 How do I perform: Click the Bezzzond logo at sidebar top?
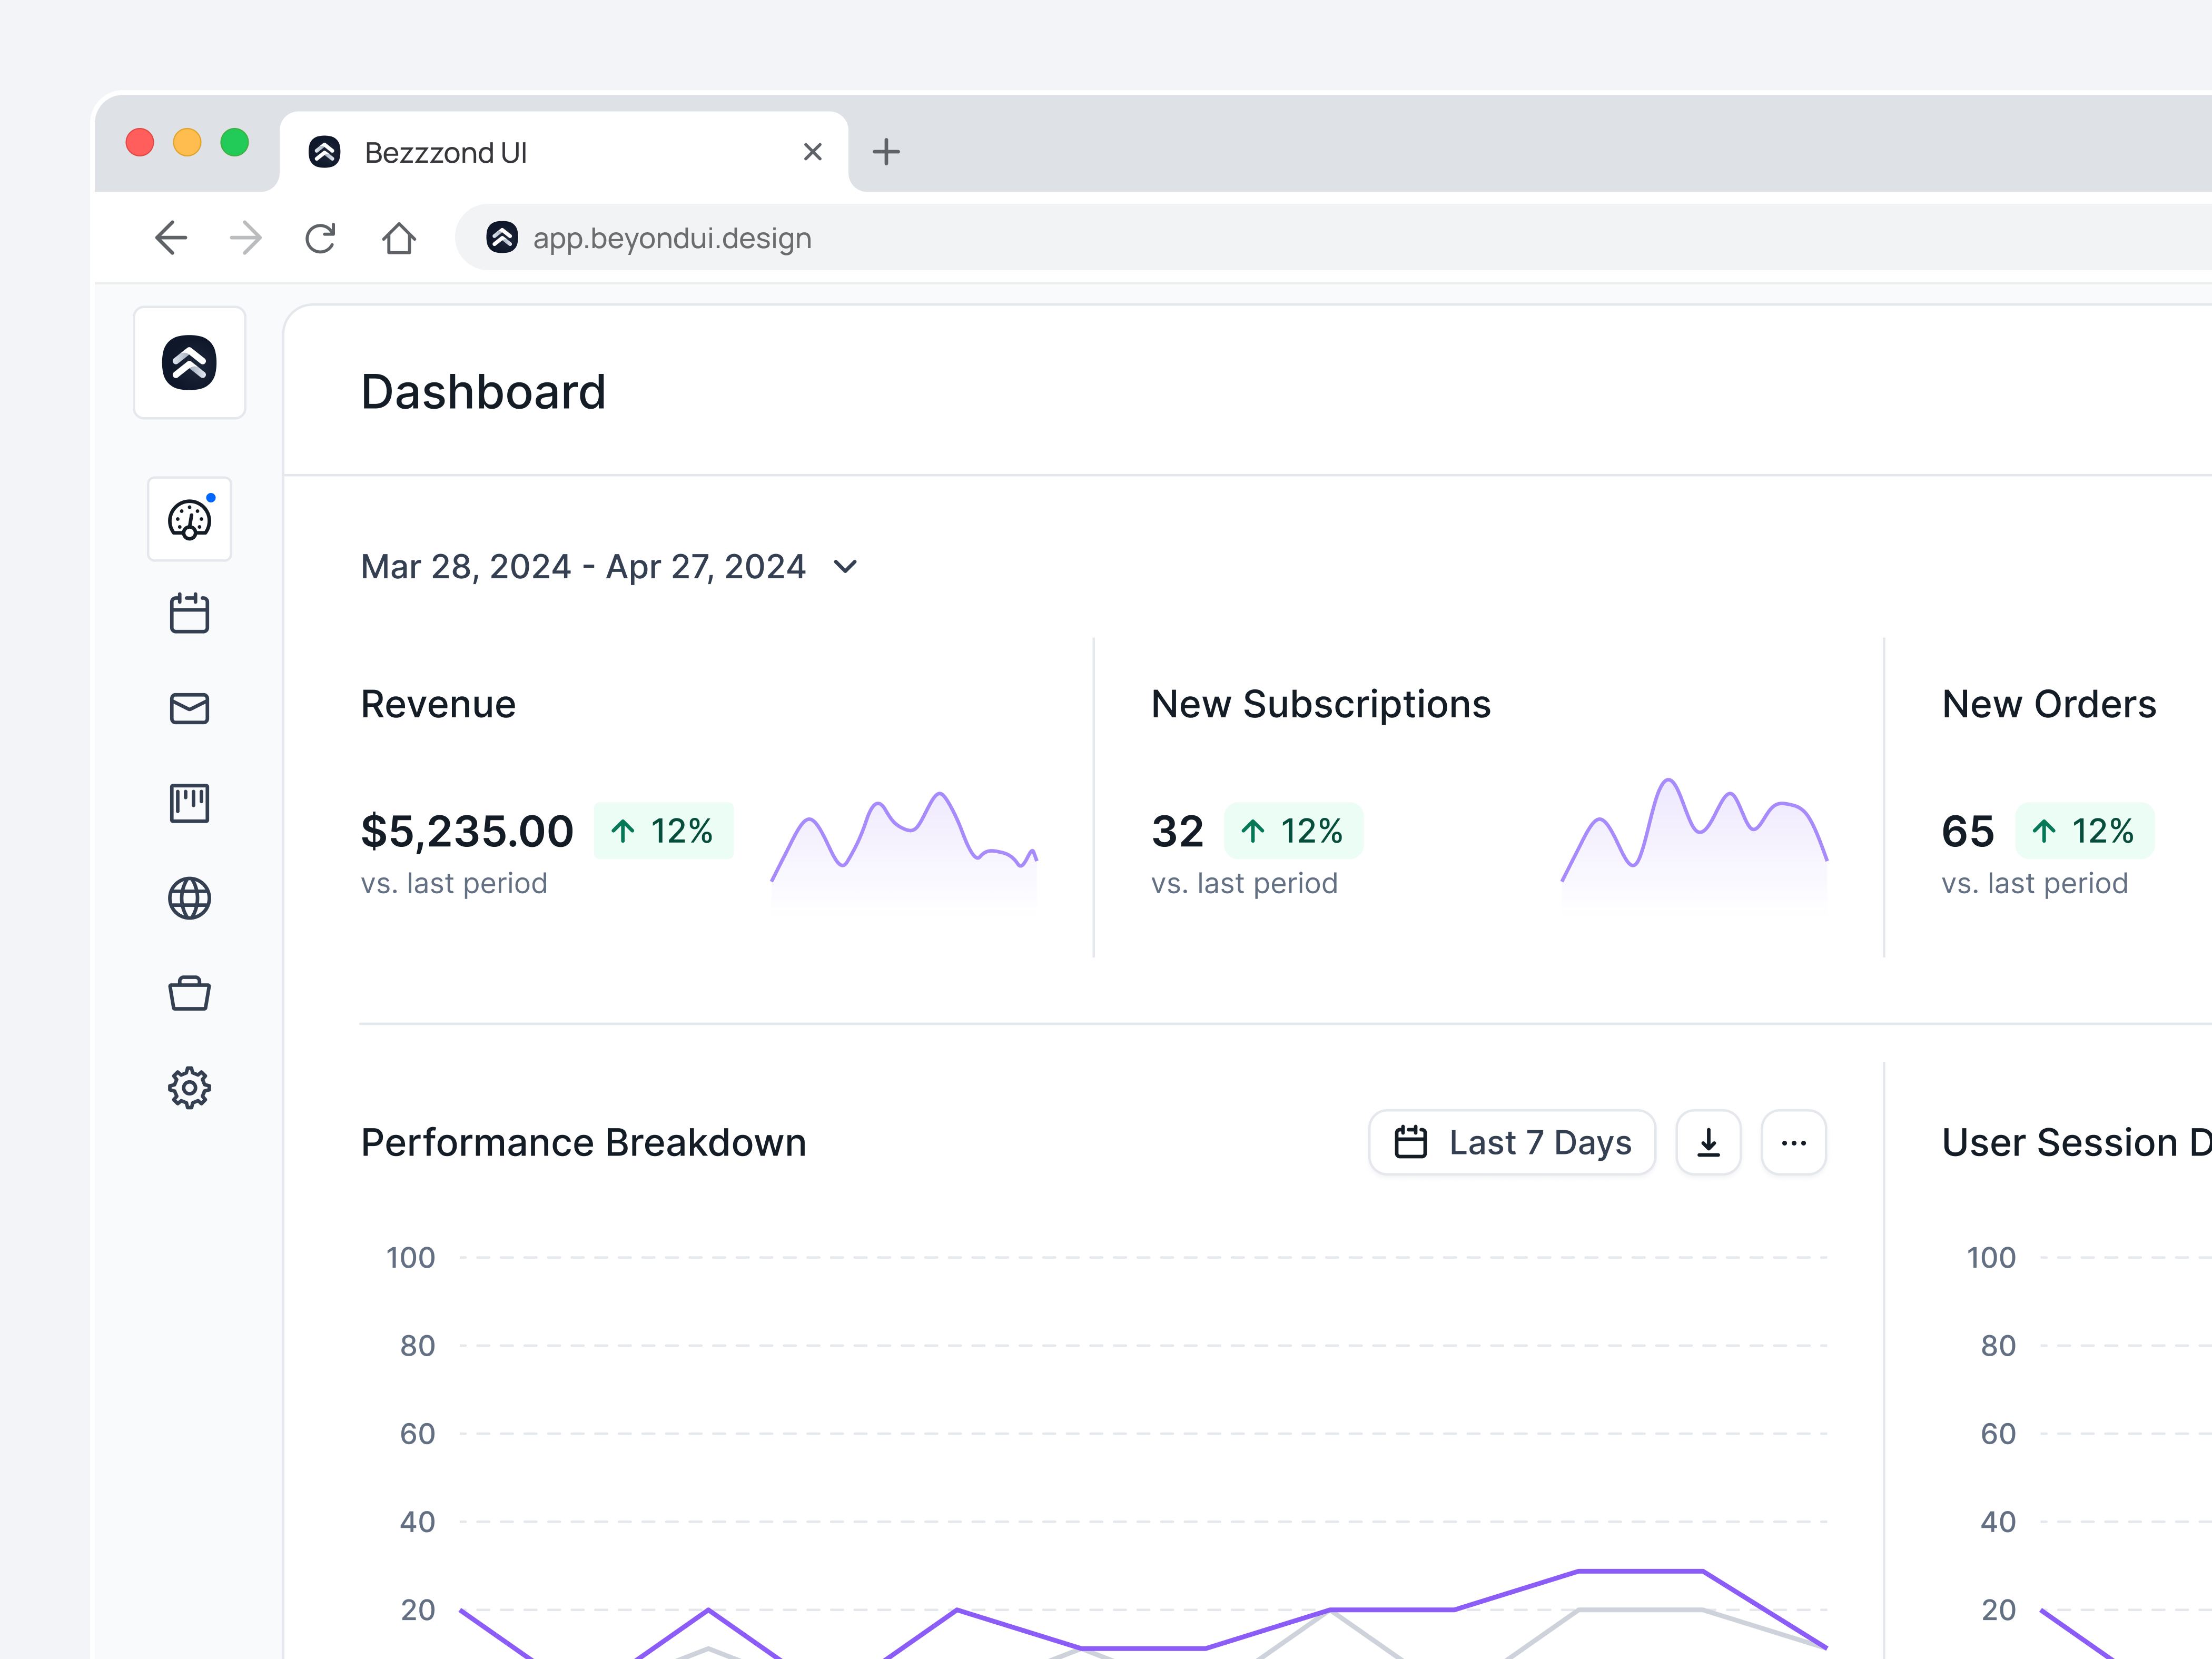(189, 362)
